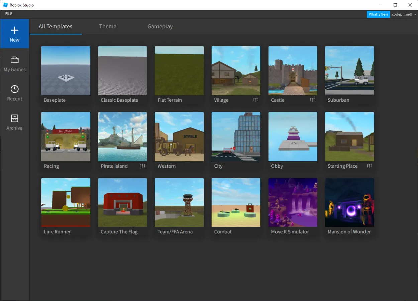Pick the Line Runner template
The image size is (418, 301).
(66, 202)
